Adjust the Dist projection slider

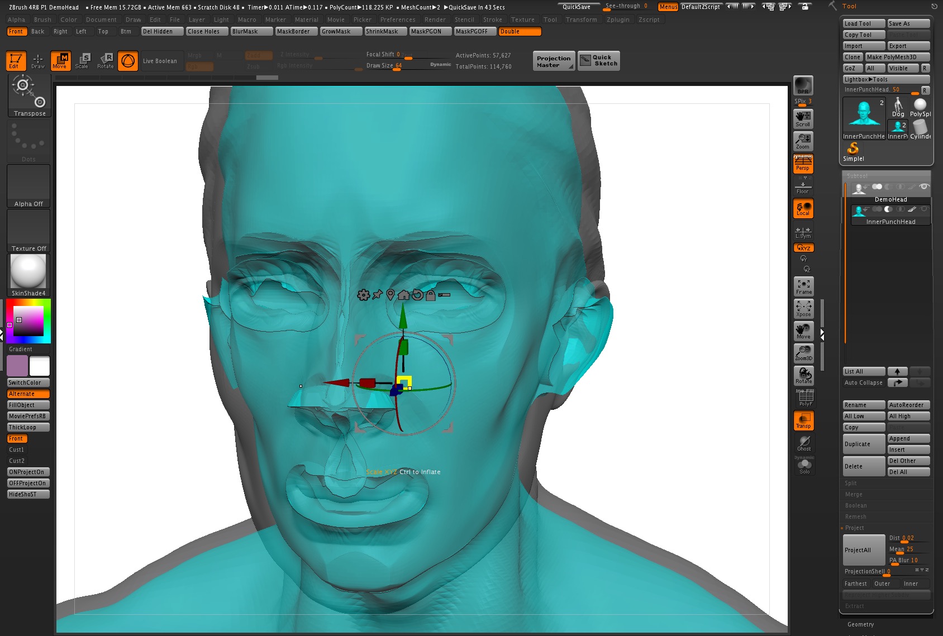pyautogui.click(x=909, y=538)
